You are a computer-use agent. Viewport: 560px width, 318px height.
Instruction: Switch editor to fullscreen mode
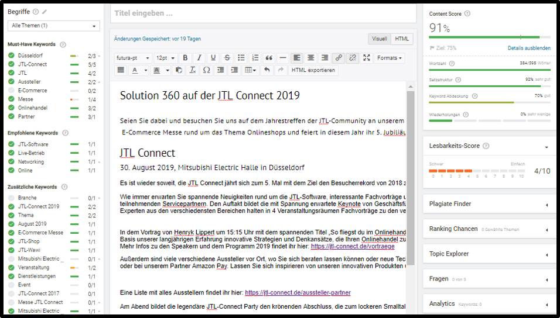click(x=367, y=58)
